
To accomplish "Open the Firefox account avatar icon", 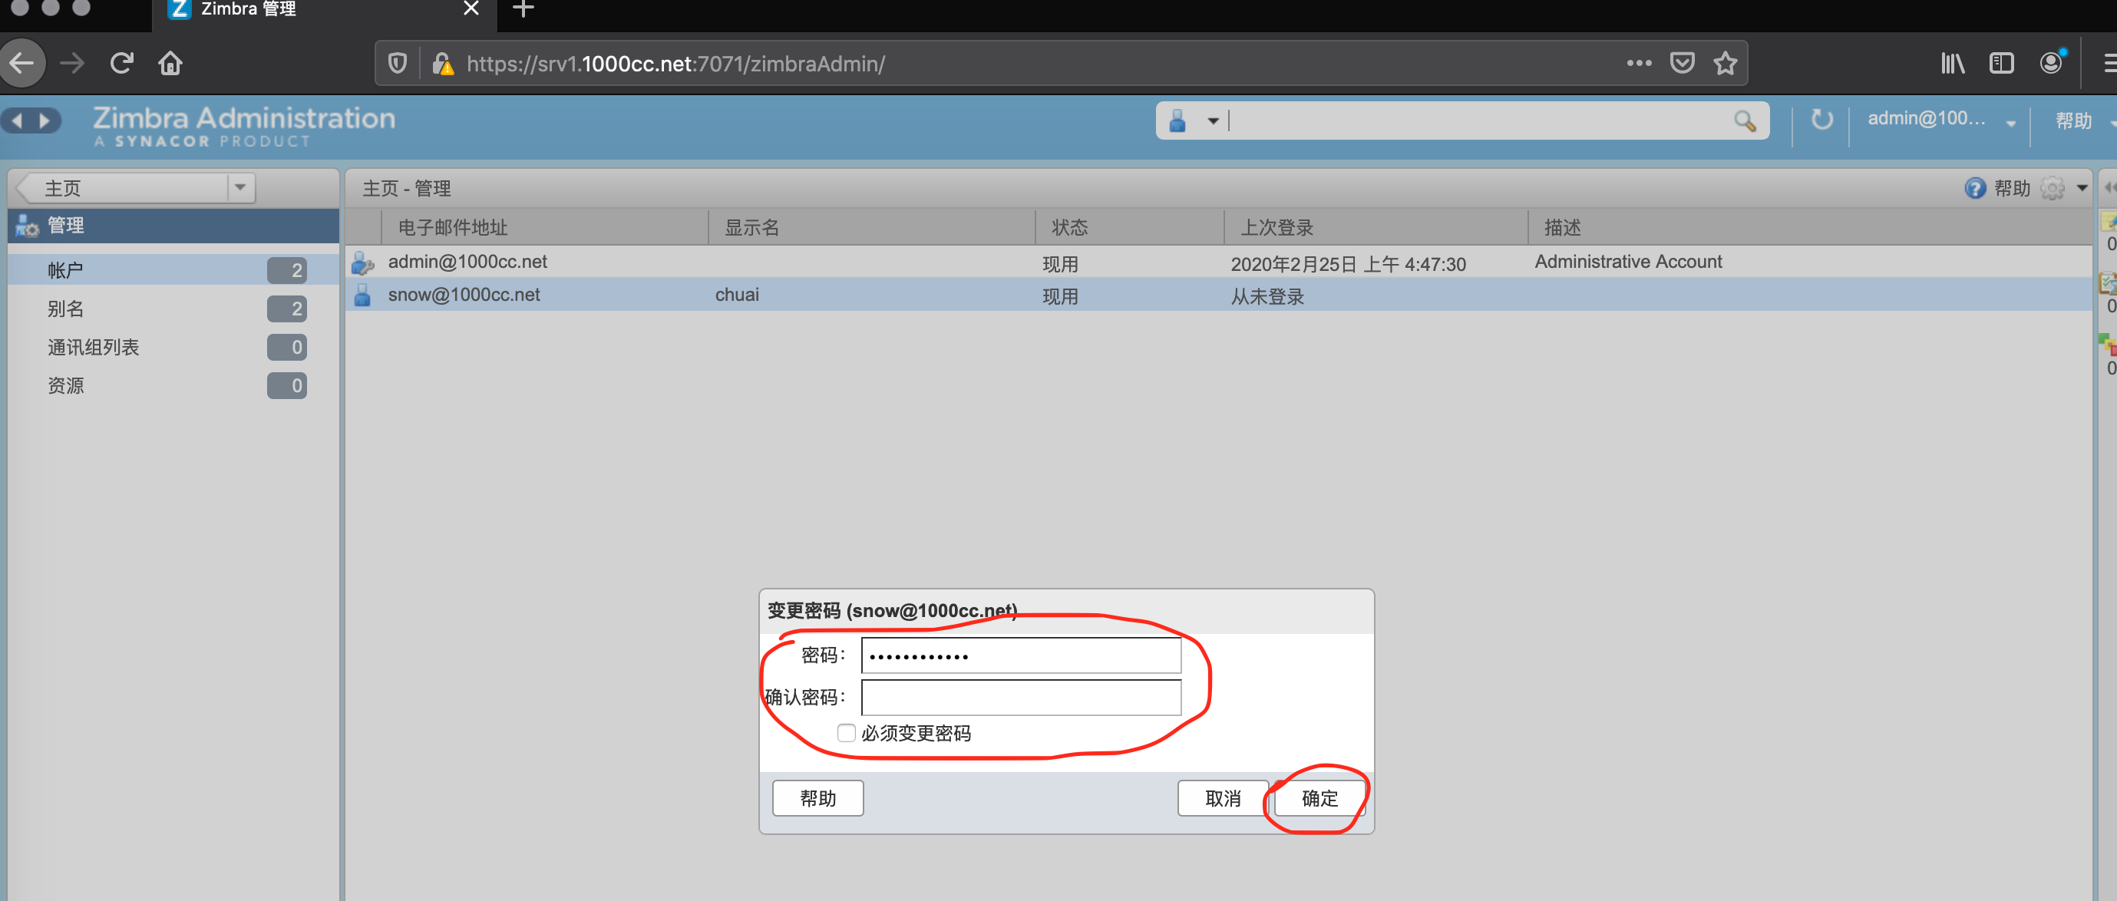I will coord(2051,63).
